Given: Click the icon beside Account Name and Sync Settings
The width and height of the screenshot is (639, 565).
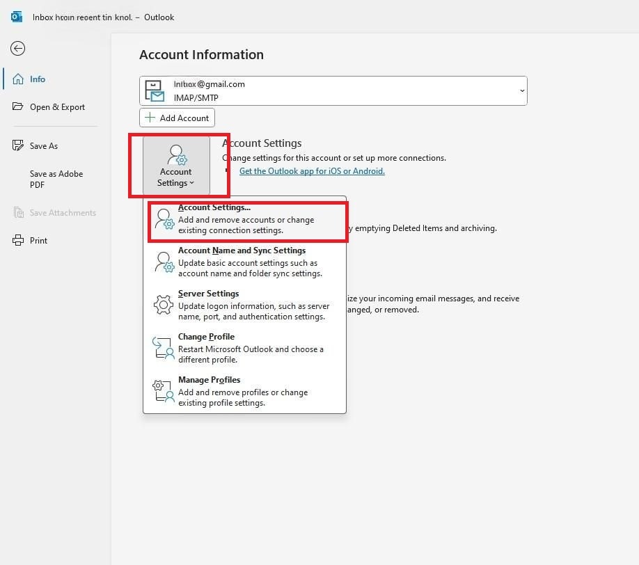Looking at the screenshot, I should pyautogui.click(x=164, y=262).
